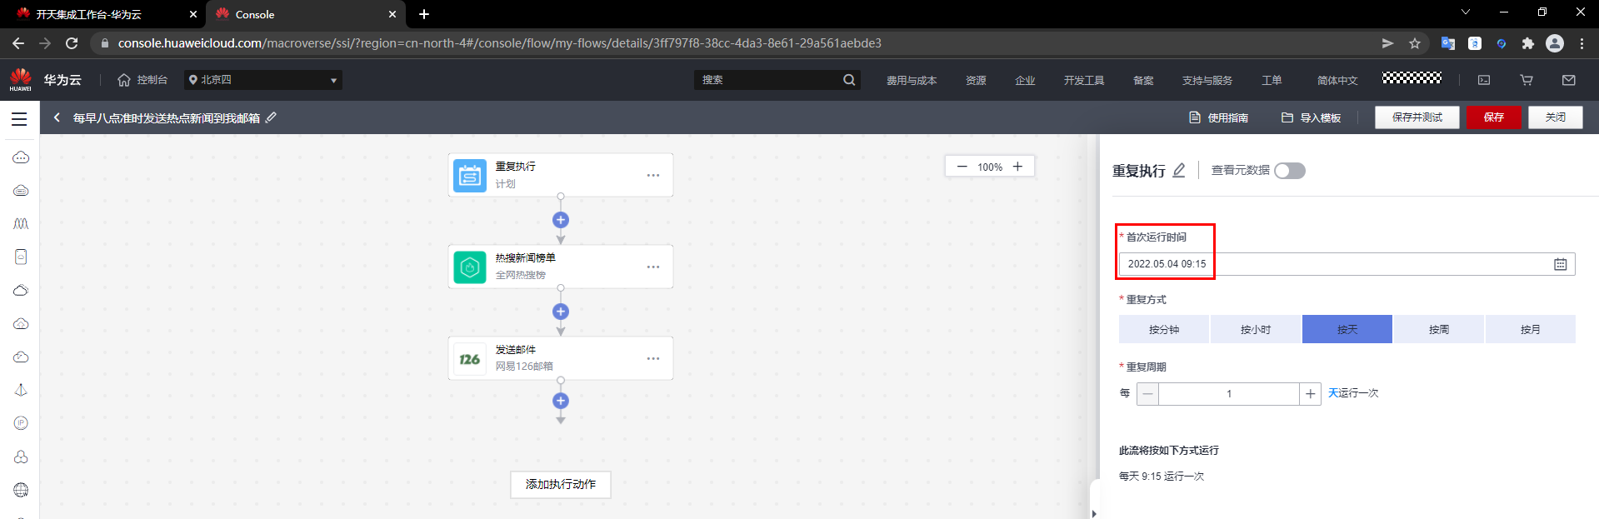
Task: Edit the 重复执行 panel title pencil
Action: click(x=1179, y=171)
